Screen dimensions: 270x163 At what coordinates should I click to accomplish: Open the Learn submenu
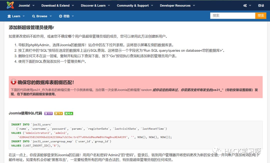point(16,16)
